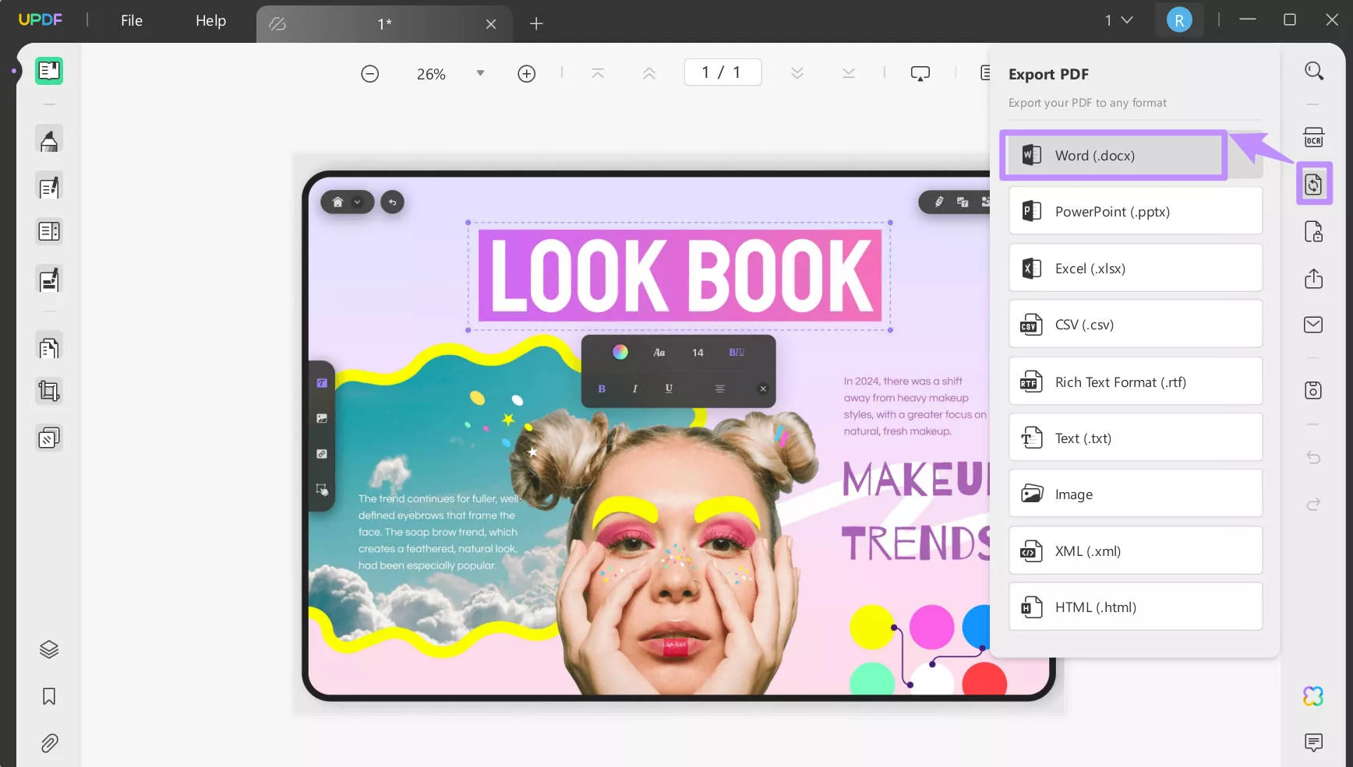Open the OCR recognition tool

pyautogui.click(x=1313, y=138)
